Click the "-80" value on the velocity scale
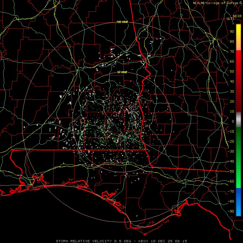 (231, 201)
